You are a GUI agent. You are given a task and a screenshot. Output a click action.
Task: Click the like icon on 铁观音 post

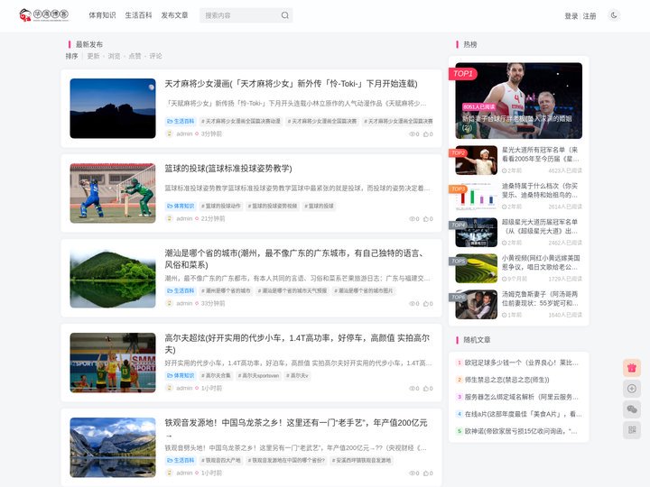coord(425,473)
